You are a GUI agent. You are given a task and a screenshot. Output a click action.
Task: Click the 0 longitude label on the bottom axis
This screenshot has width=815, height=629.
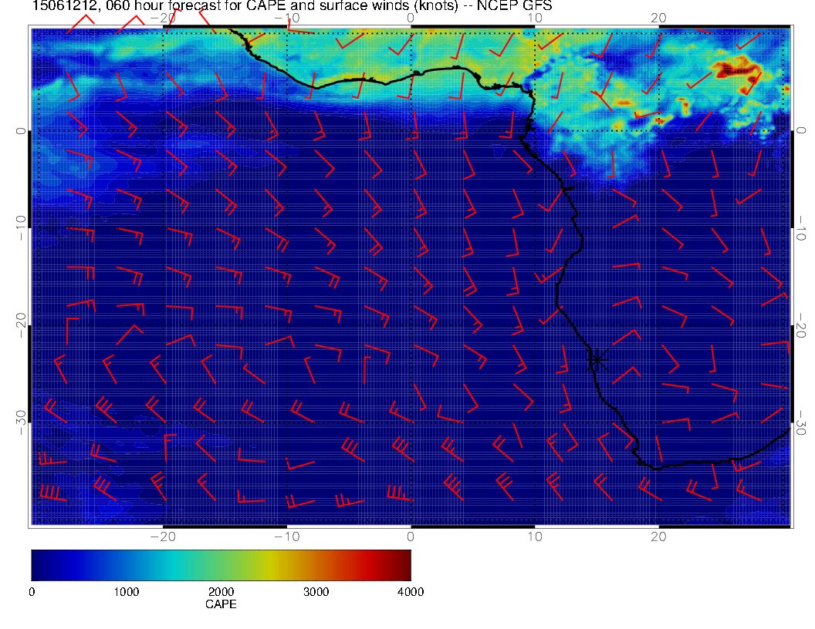point(411,536)
